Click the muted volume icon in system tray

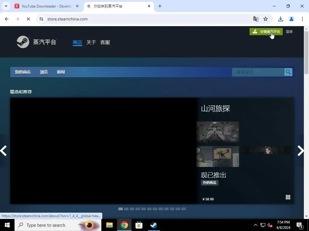(270, 225)
